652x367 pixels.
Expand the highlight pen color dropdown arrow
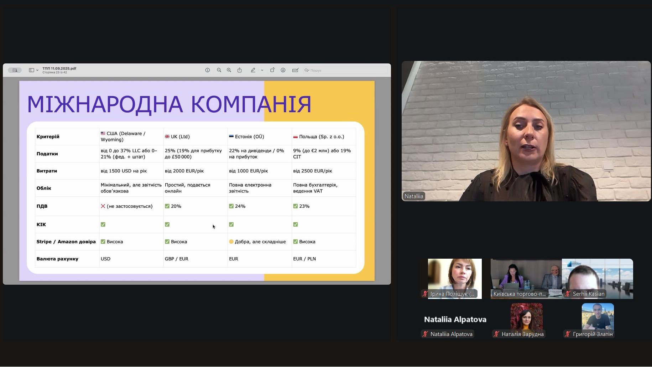(x=262, y=71)
